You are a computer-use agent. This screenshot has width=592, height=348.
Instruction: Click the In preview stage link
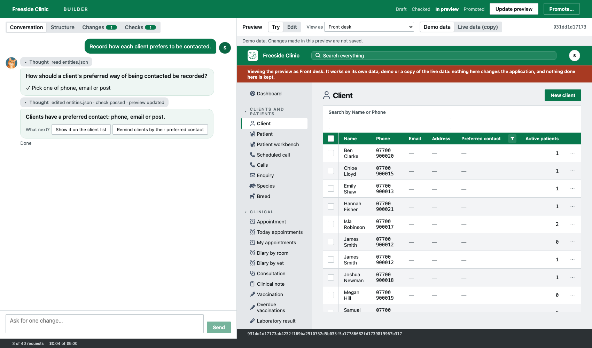click(447, 9)
